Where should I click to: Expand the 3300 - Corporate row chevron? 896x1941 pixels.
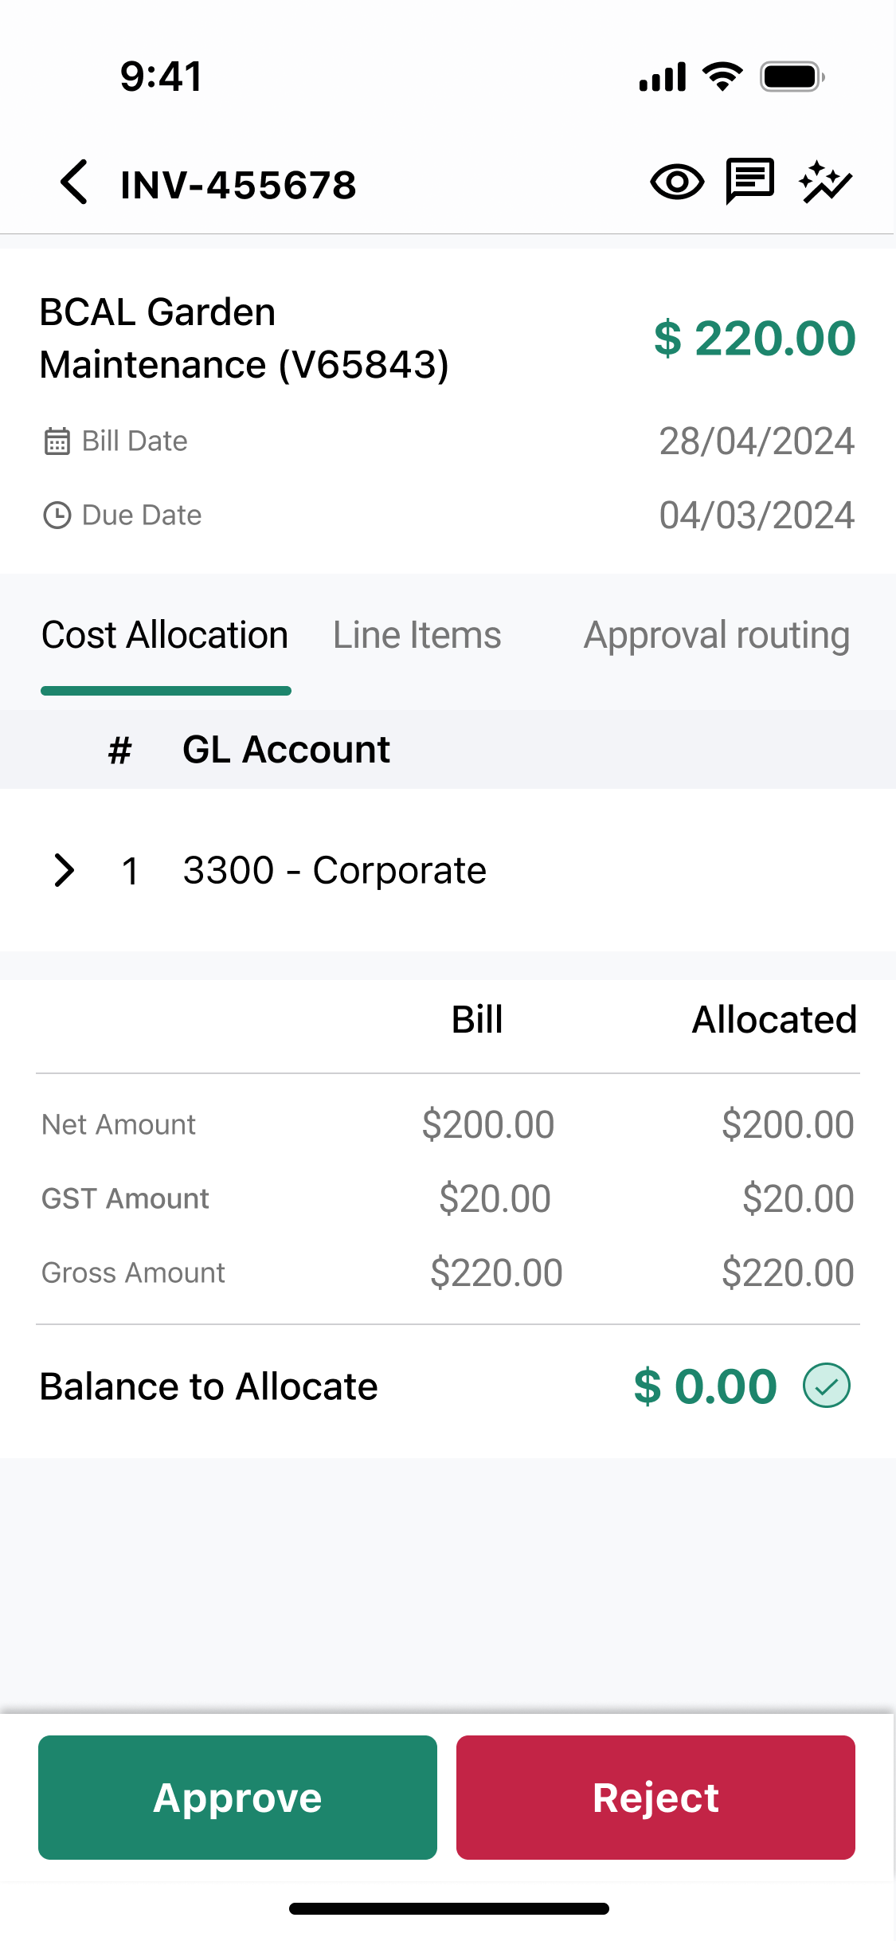(65, 870)
